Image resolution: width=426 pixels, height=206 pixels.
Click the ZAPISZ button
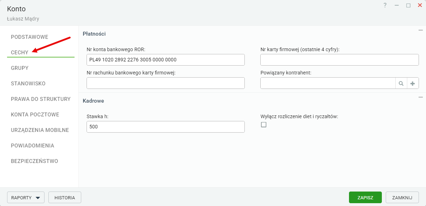click(365, 198)
